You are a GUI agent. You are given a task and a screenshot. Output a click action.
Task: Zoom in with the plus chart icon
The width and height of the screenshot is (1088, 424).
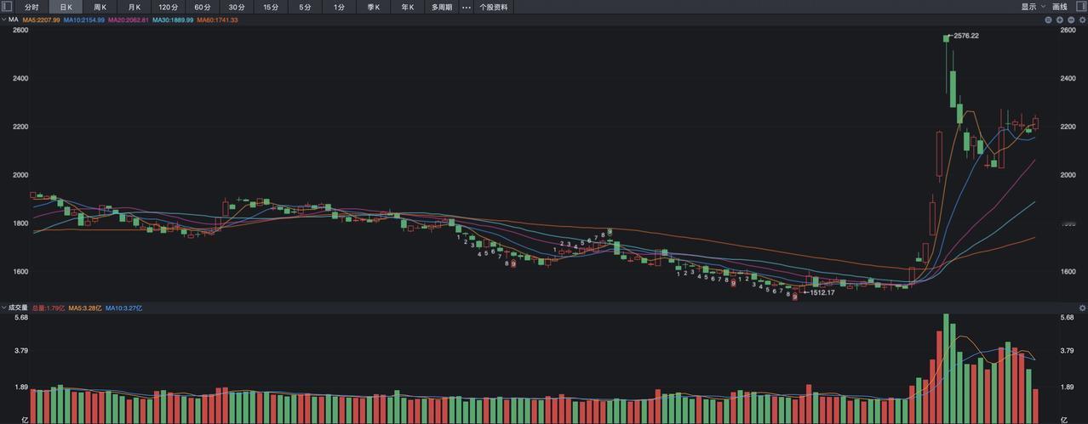click(1060, 20)
